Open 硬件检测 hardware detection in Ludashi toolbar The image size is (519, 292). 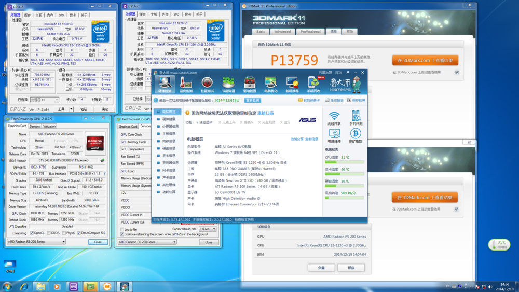[165, 85]
